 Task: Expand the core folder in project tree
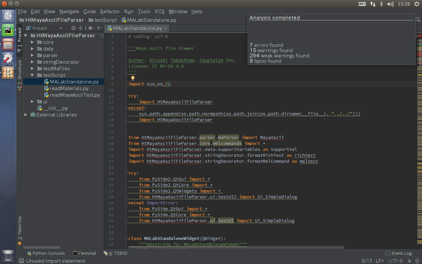(32, 42)
